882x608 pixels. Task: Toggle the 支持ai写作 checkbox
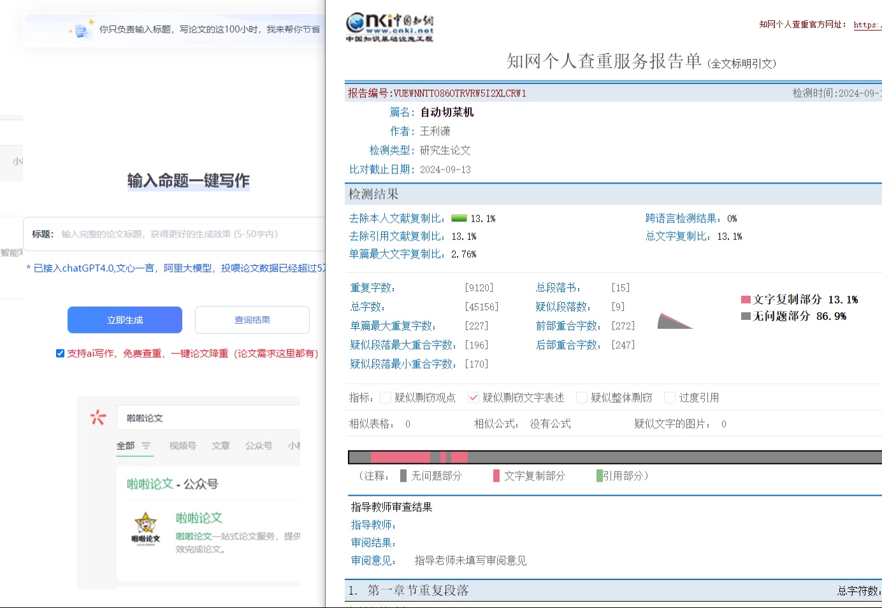tap(60, 353)
